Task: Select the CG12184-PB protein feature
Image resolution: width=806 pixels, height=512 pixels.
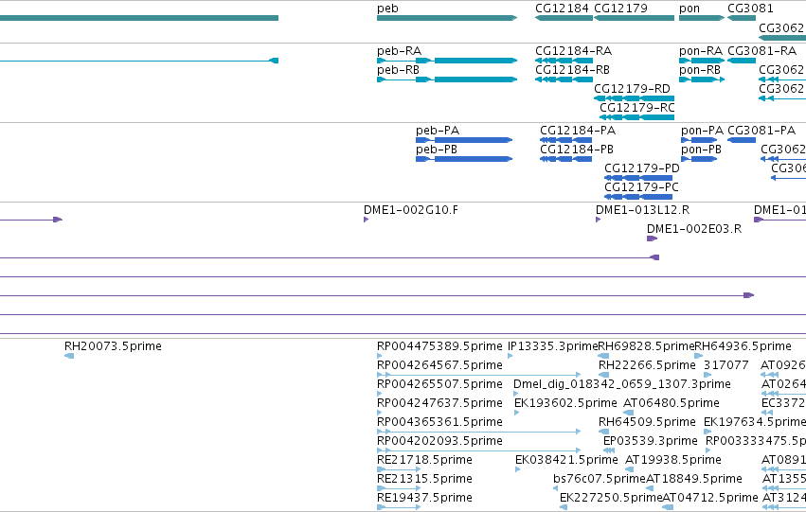Action: [x=566, y=159]
